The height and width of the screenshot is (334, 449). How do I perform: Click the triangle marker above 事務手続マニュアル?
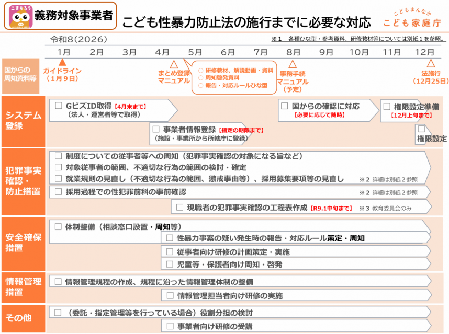292,64
